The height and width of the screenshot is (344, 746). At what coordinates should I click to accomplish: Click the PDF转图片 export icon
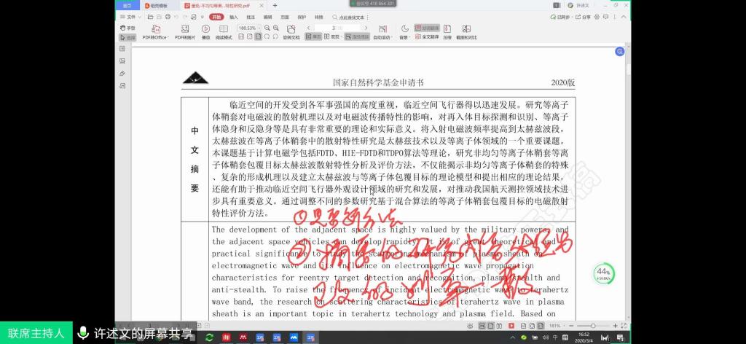184,29
